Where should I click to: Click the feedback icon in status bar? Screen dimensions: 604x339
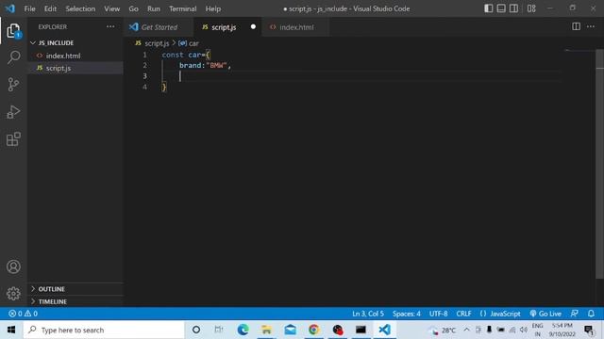[575, 314]
